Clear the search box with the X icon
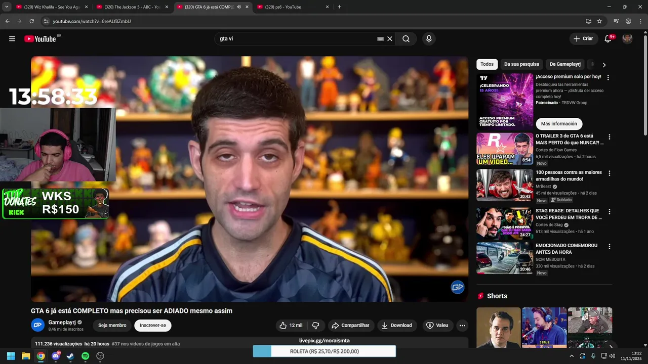 click(390, 39)
